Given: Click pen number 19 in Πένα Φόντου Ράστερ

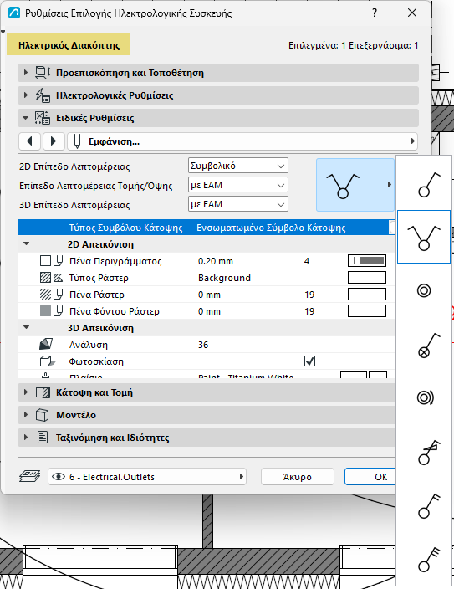Looking at the screenshot, I should (309, 311).
